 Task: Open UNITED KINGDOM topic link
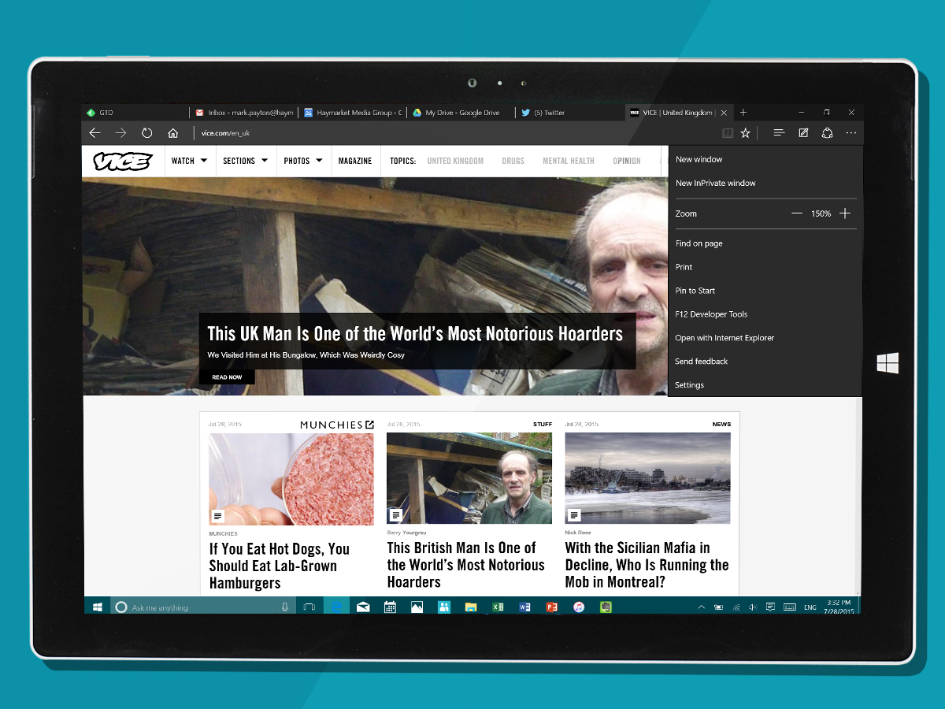(x=455, y=161)
